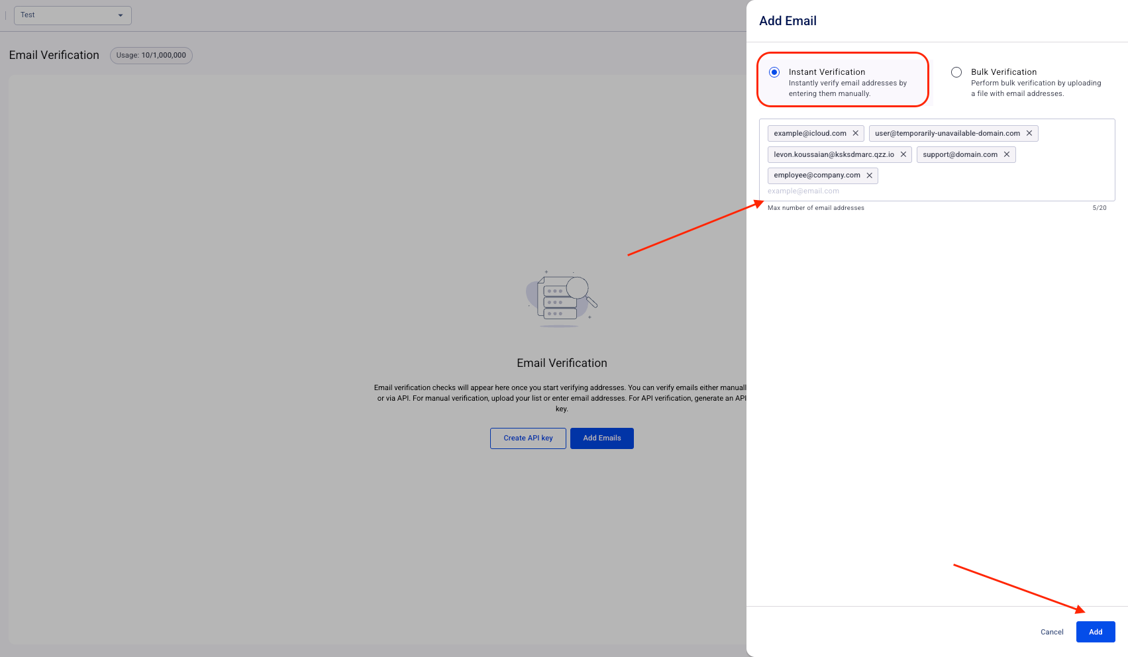This screenshot has height=657, width=1128.
Task: Click the Usage 10/1,000,000 badge
Action: click(x=151, y=56)
